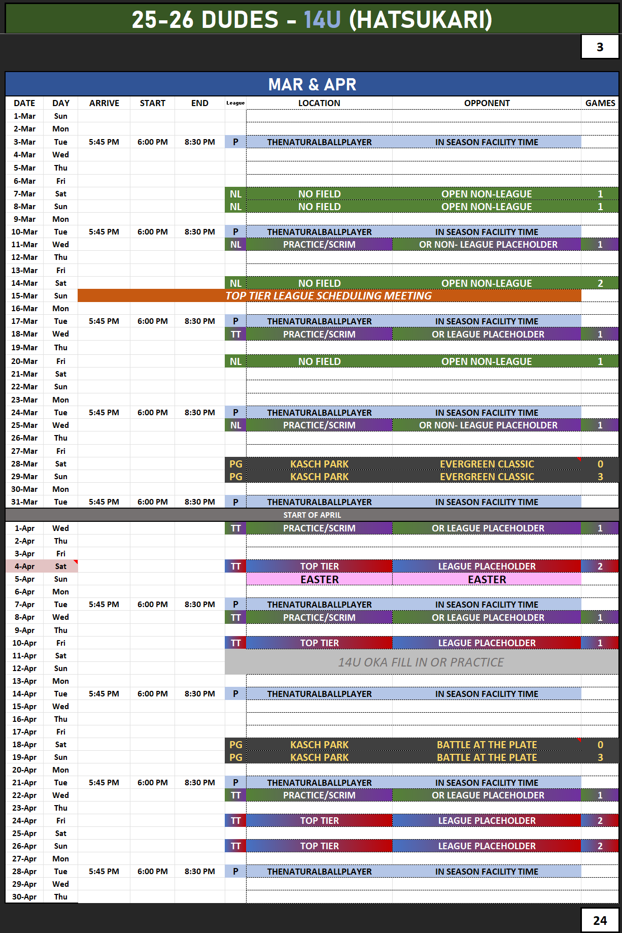Screen dimensions: 622x933
Task: Select the pink-highlighted 4-Apr date cell
Action: click(x=24, y=567)
